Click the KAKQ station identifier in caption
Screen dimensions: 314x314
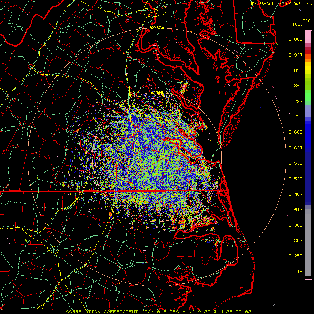click(x=195, y=312)
